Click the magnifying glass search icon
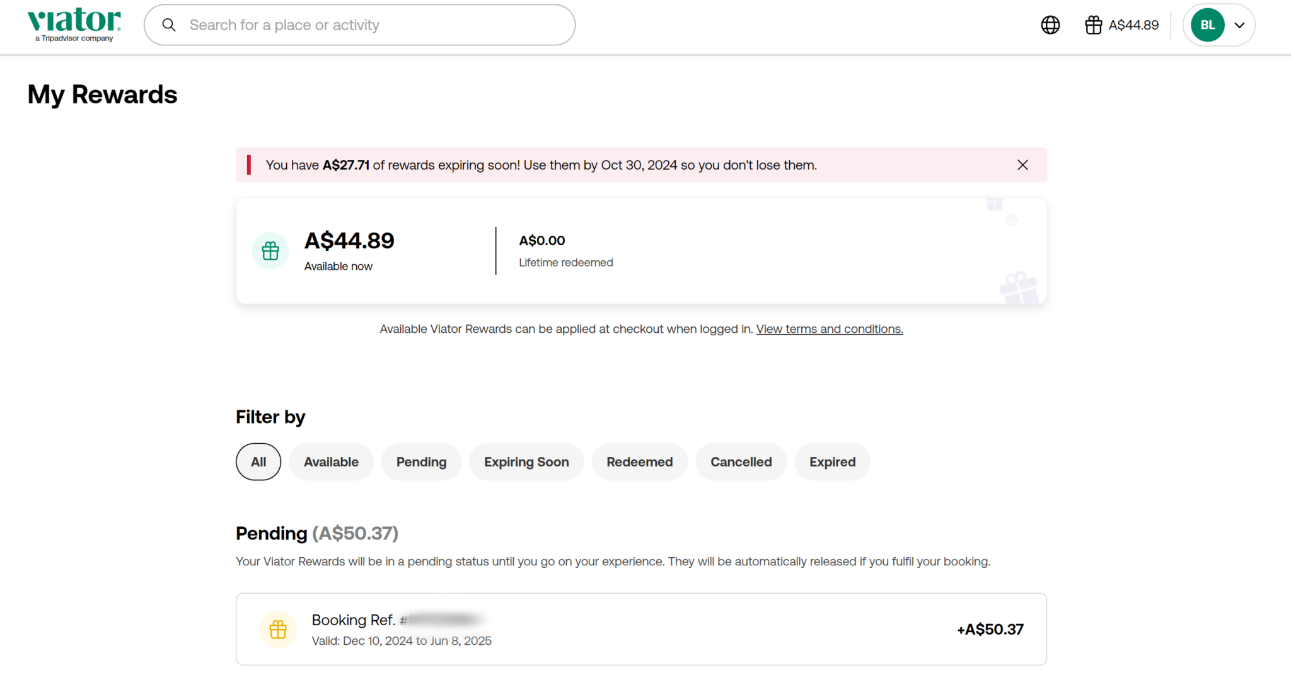The height and width of the screenshot is (675, 1291). [169, 25]
